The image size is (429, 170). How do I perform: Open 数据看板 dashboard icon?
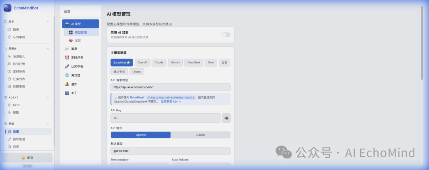(x=9, y=86)
